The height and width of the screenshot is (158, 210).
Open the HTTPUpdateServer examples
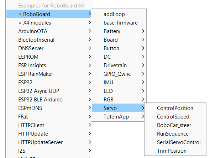click(x=49, y=142)
